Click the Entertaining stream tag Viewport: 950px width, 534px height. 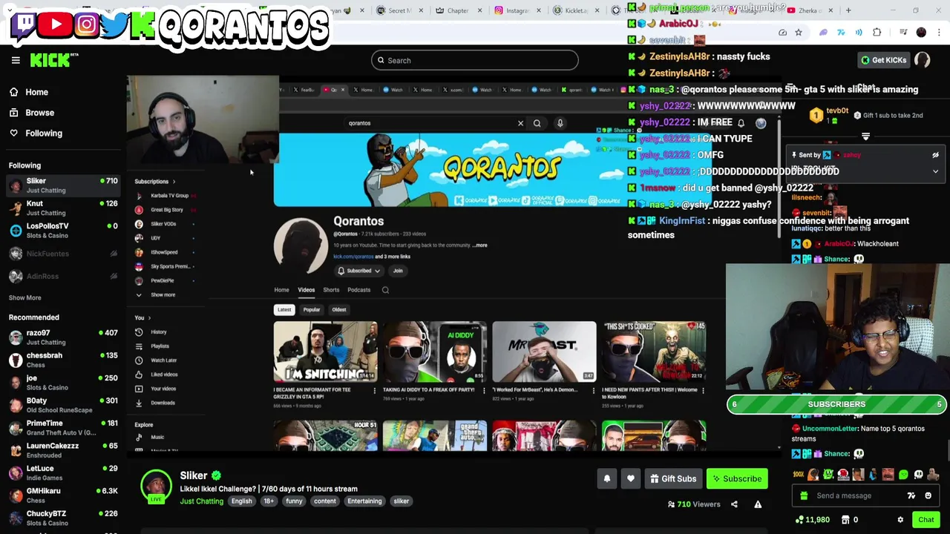pos(364,501)
